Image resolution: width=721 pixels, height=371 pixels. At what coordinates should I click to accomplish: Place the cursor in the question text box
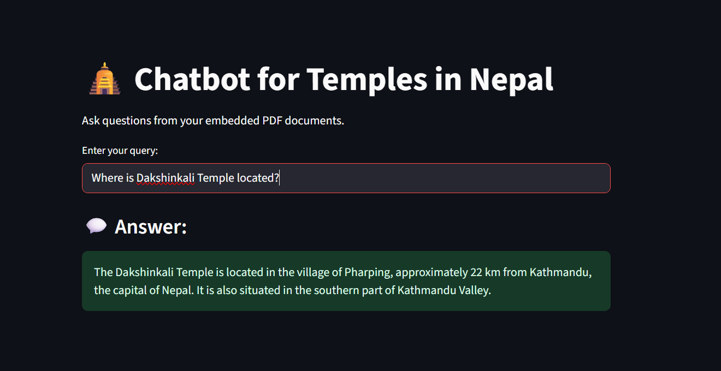point(346,178)
